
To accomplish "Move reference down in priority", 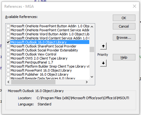I will (103, 63).
